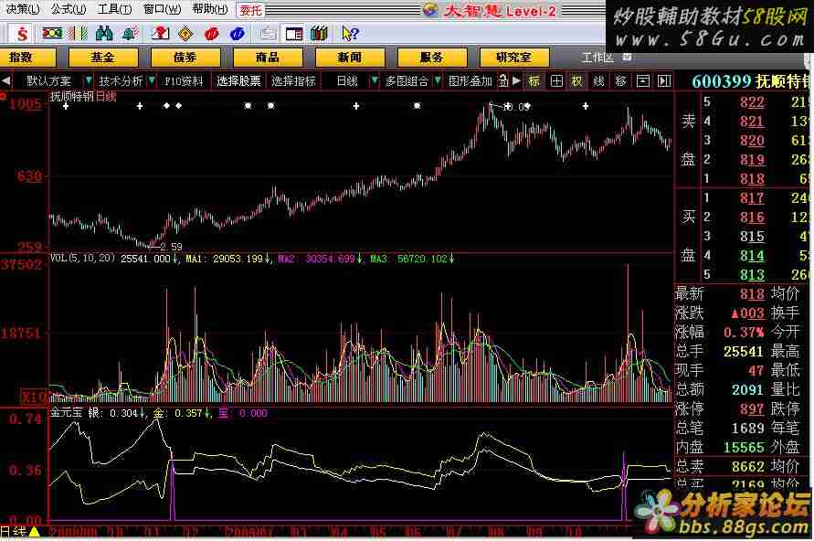Screen dimensions: 814x541
Task: Click the boxed up-arrow panel icon
Action: pyautogui.click(x=642, y=81)
